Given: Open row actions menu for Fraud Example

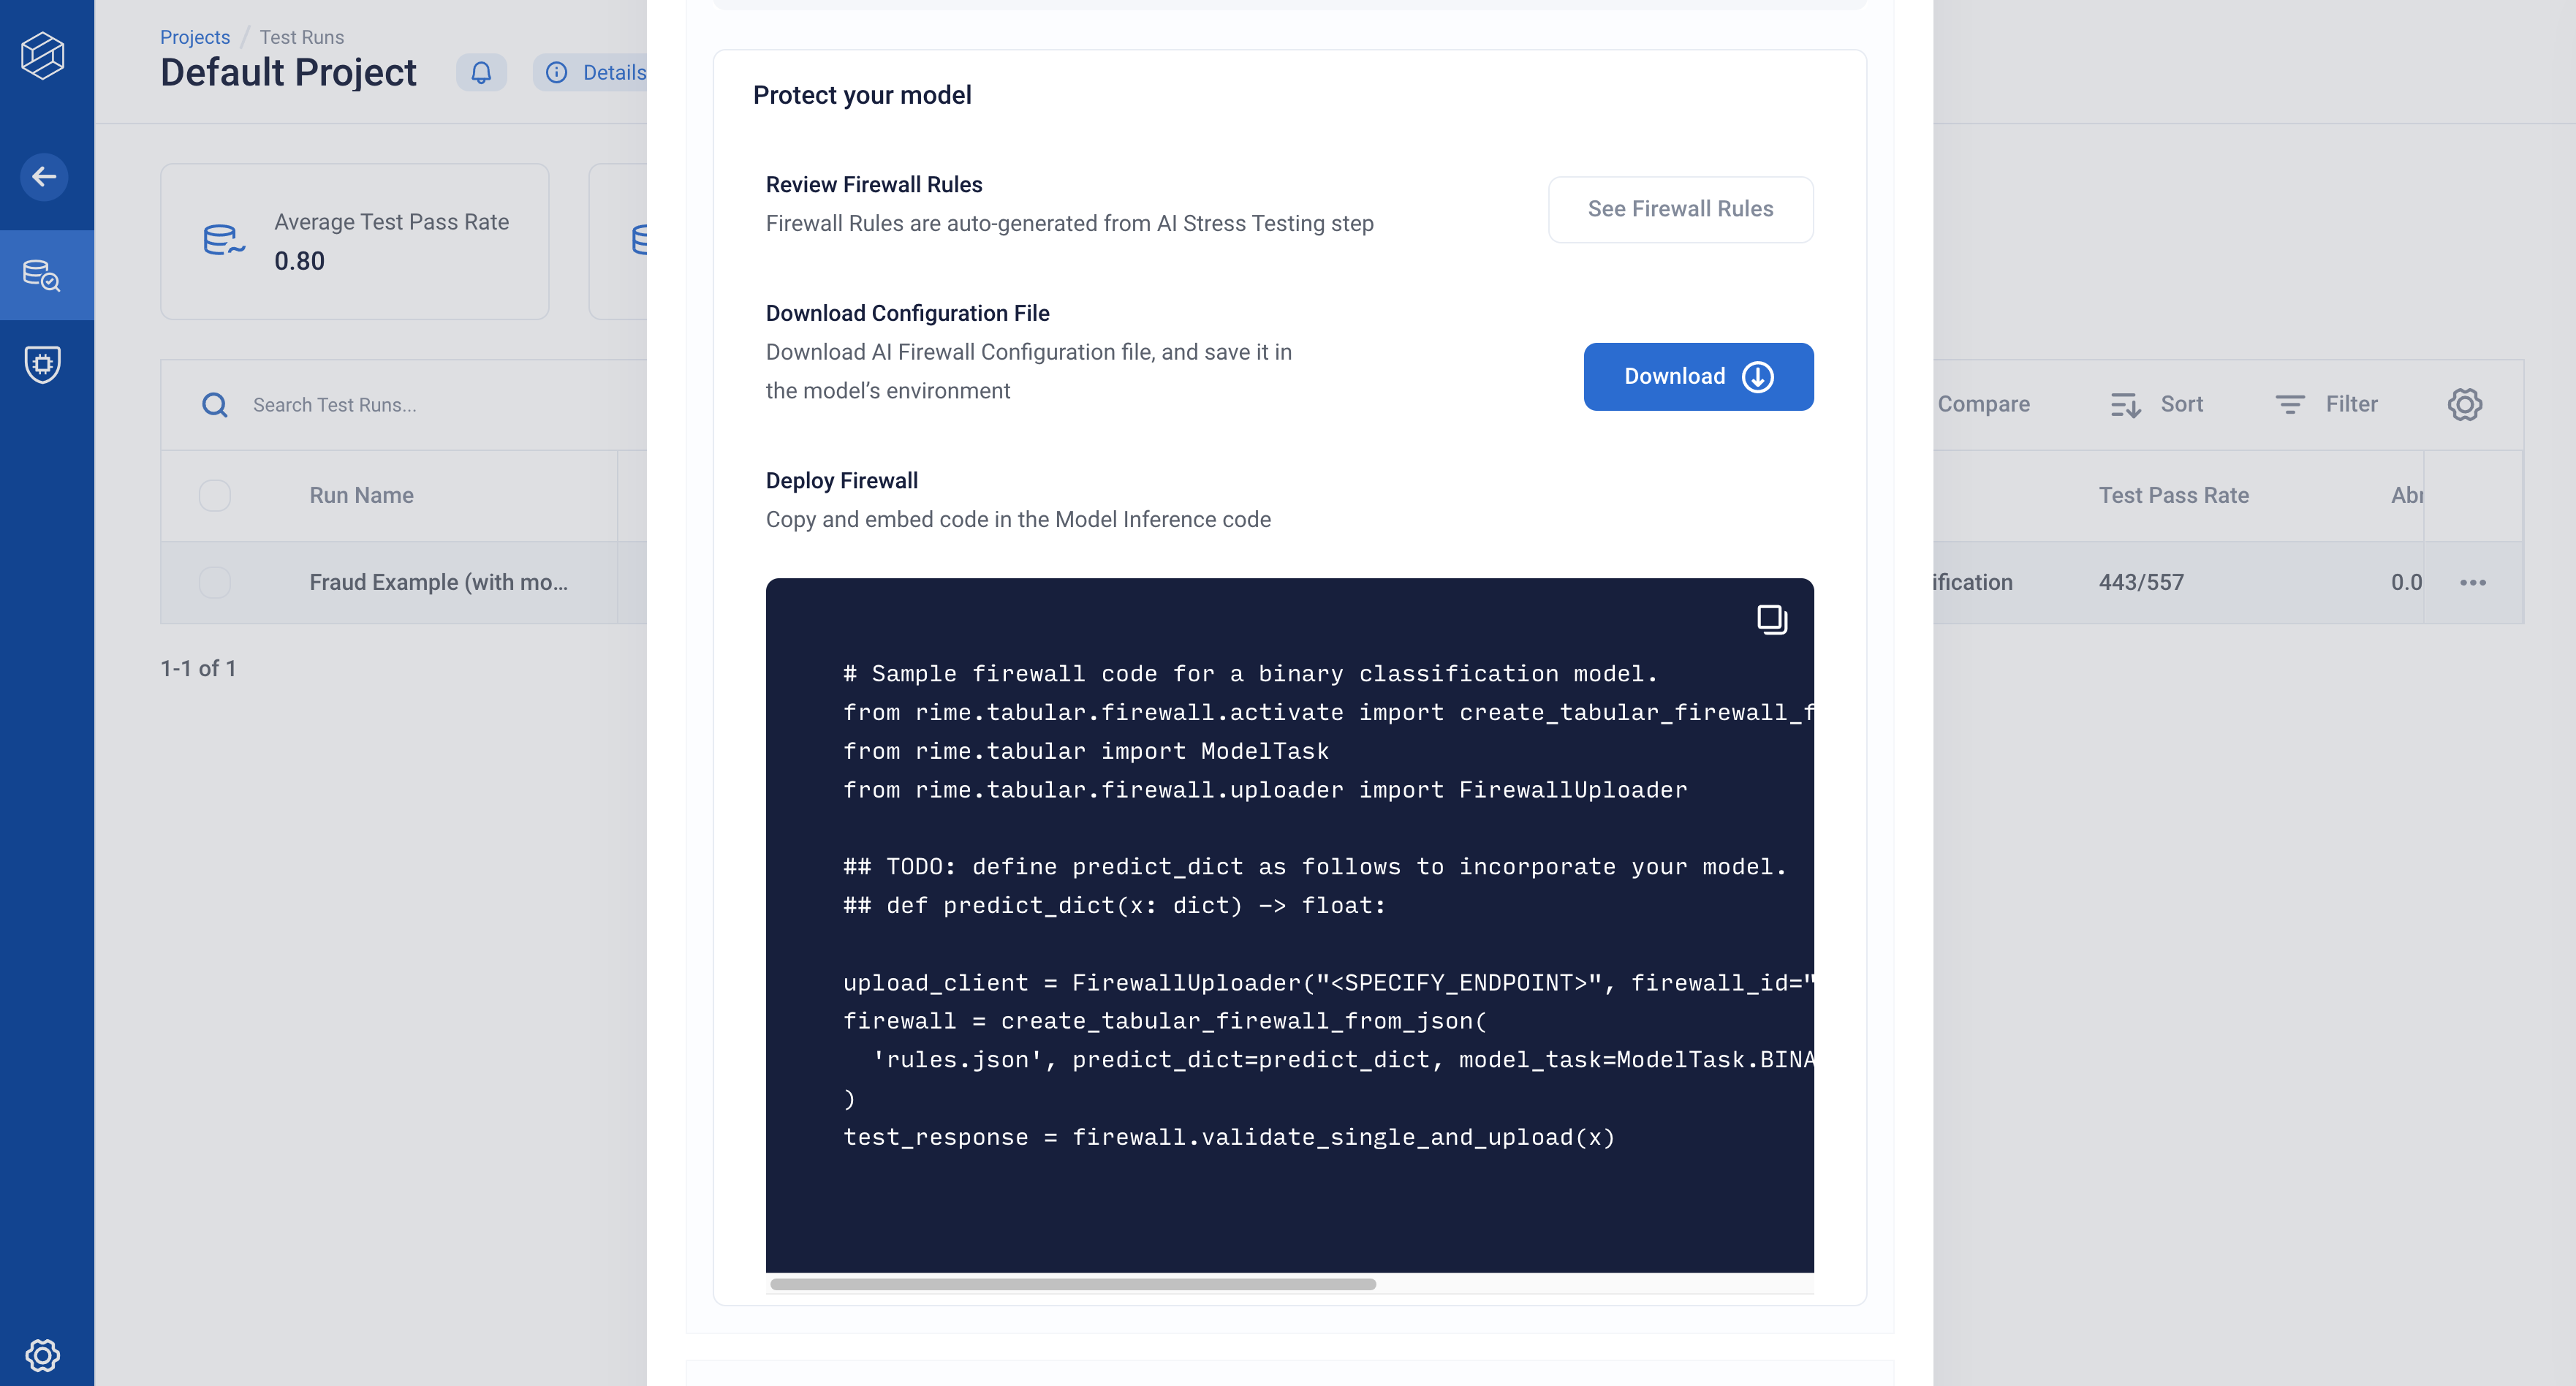Looking at the screenshot, I should pos(2473,582).
